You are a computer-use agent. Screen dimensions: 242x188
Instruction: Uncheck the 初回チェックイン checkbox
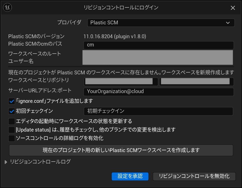tap(12, 111)
